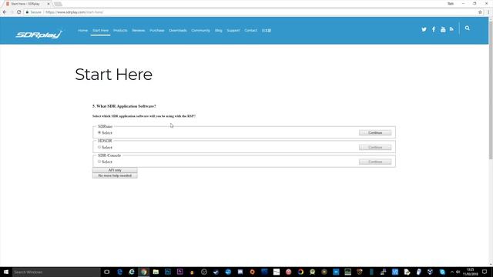This screenshot has height=277, width=493.
Task: Open the Community menu item
Action: pos(200,31)
